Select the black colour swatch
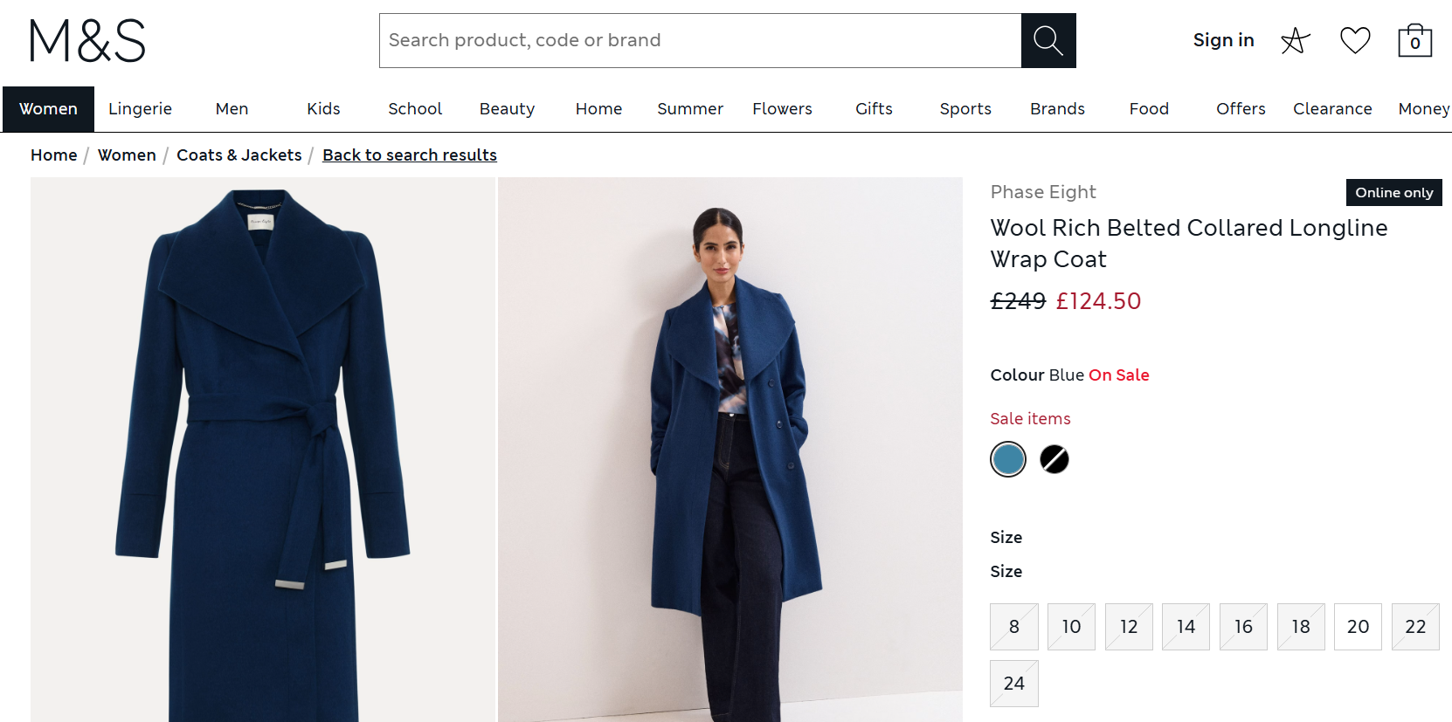 [x=1054, y=459]
